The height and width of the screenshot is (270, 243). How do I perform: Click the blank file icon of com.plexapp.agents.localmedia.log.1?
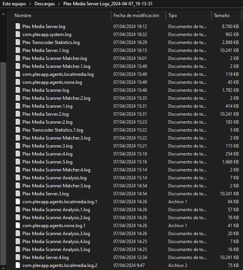18,202
